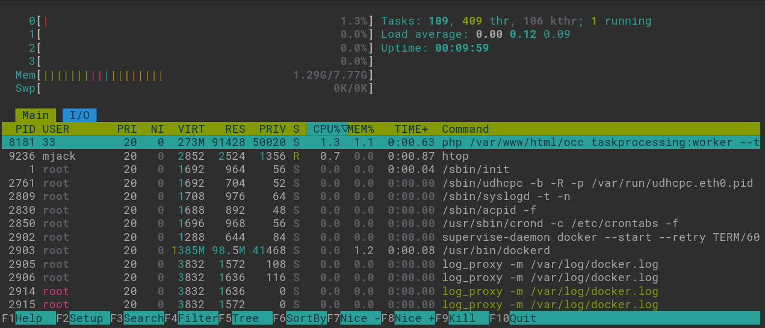Image resolution: width=765 pixels, height=328 pixels.
Task: Sort by the CPU% column header
Action: [x=328, y=129]
